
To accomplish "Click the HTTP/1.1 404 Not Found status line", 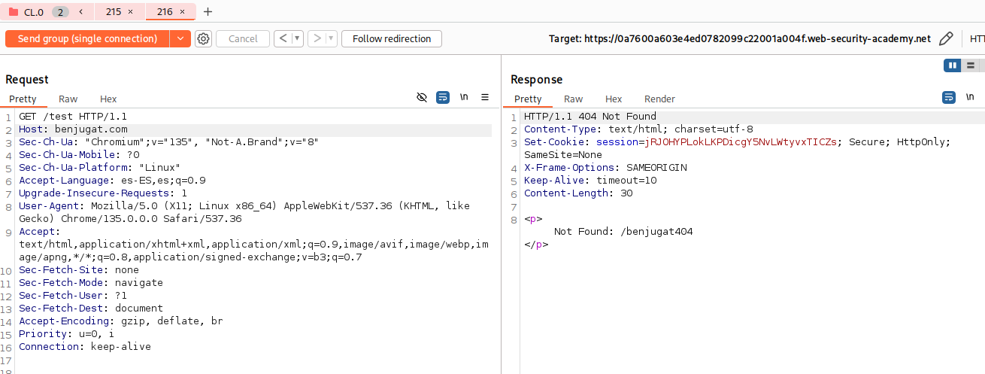I will [590, 117].
